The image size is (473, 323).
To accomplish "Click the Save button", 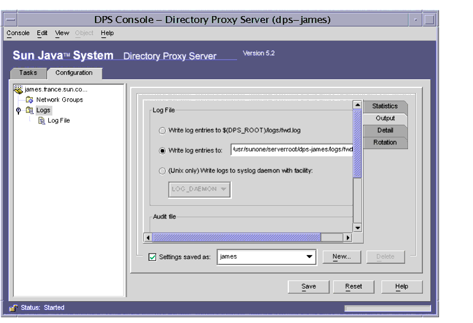I will click(308, 287).
